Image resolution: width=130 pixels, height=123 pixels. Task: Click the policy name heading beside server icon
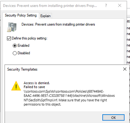click(58, 25)
